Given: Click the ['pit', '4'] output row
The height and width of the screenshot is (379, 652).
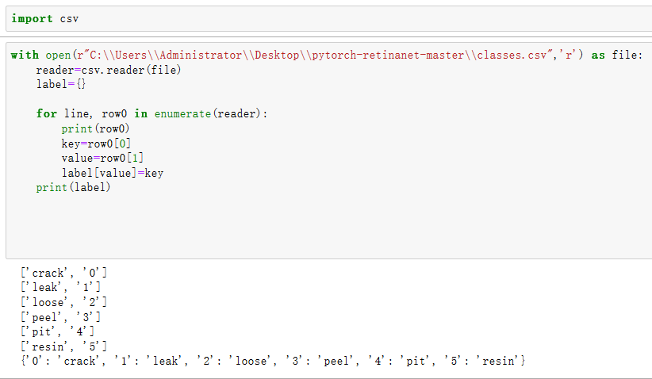Looking at the screenshot, I should (57, 331).
